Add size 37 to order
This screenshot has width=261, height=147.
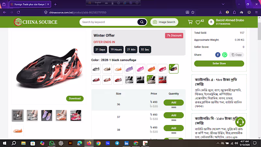tap(174, 115)
